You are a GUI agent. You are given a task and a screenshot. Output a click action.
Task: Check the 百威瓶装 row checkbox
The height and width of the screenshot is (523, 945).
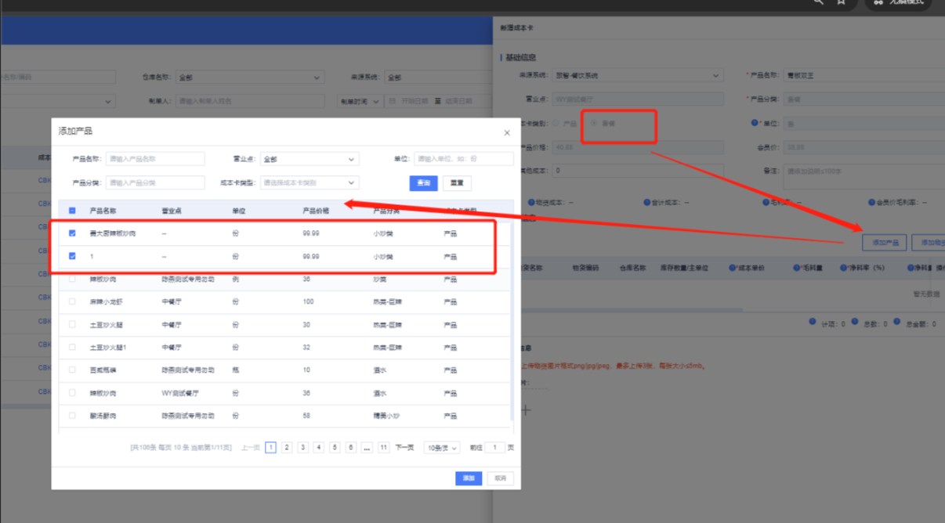point(72,370)
